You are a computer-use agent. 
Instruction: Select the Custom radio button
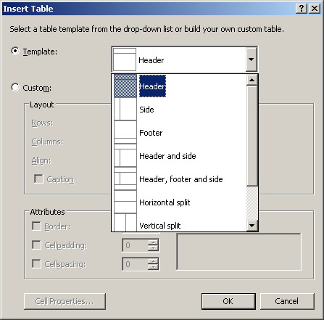click(15, 87)
